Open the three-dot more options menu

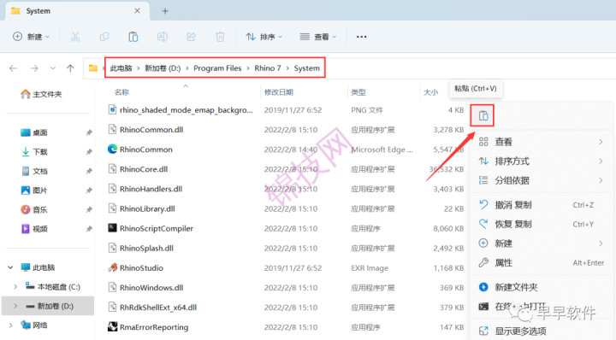[361, 37]
